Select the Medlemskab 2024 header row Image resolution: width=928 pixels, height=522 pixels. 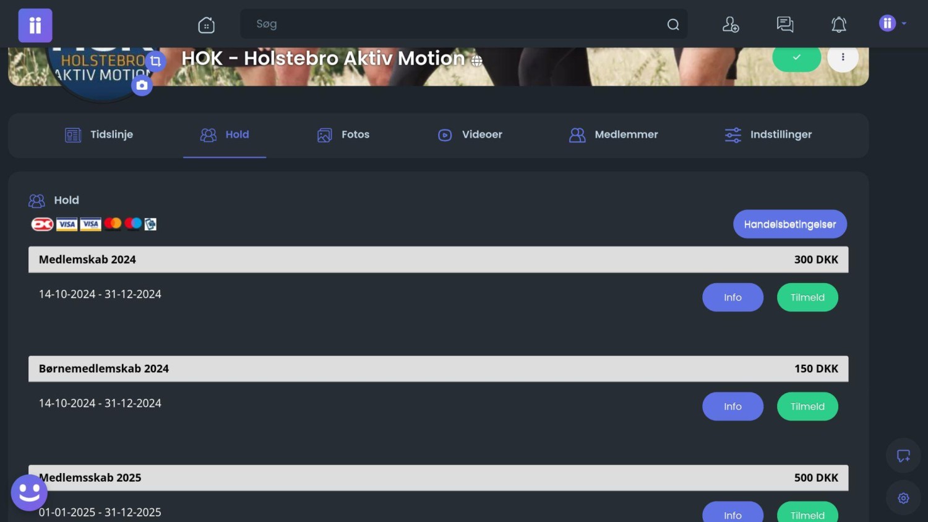coord(439,259)
